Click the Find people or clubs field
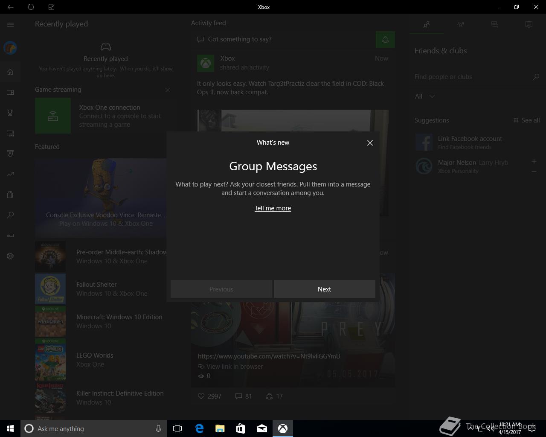 tap(471, 77)
